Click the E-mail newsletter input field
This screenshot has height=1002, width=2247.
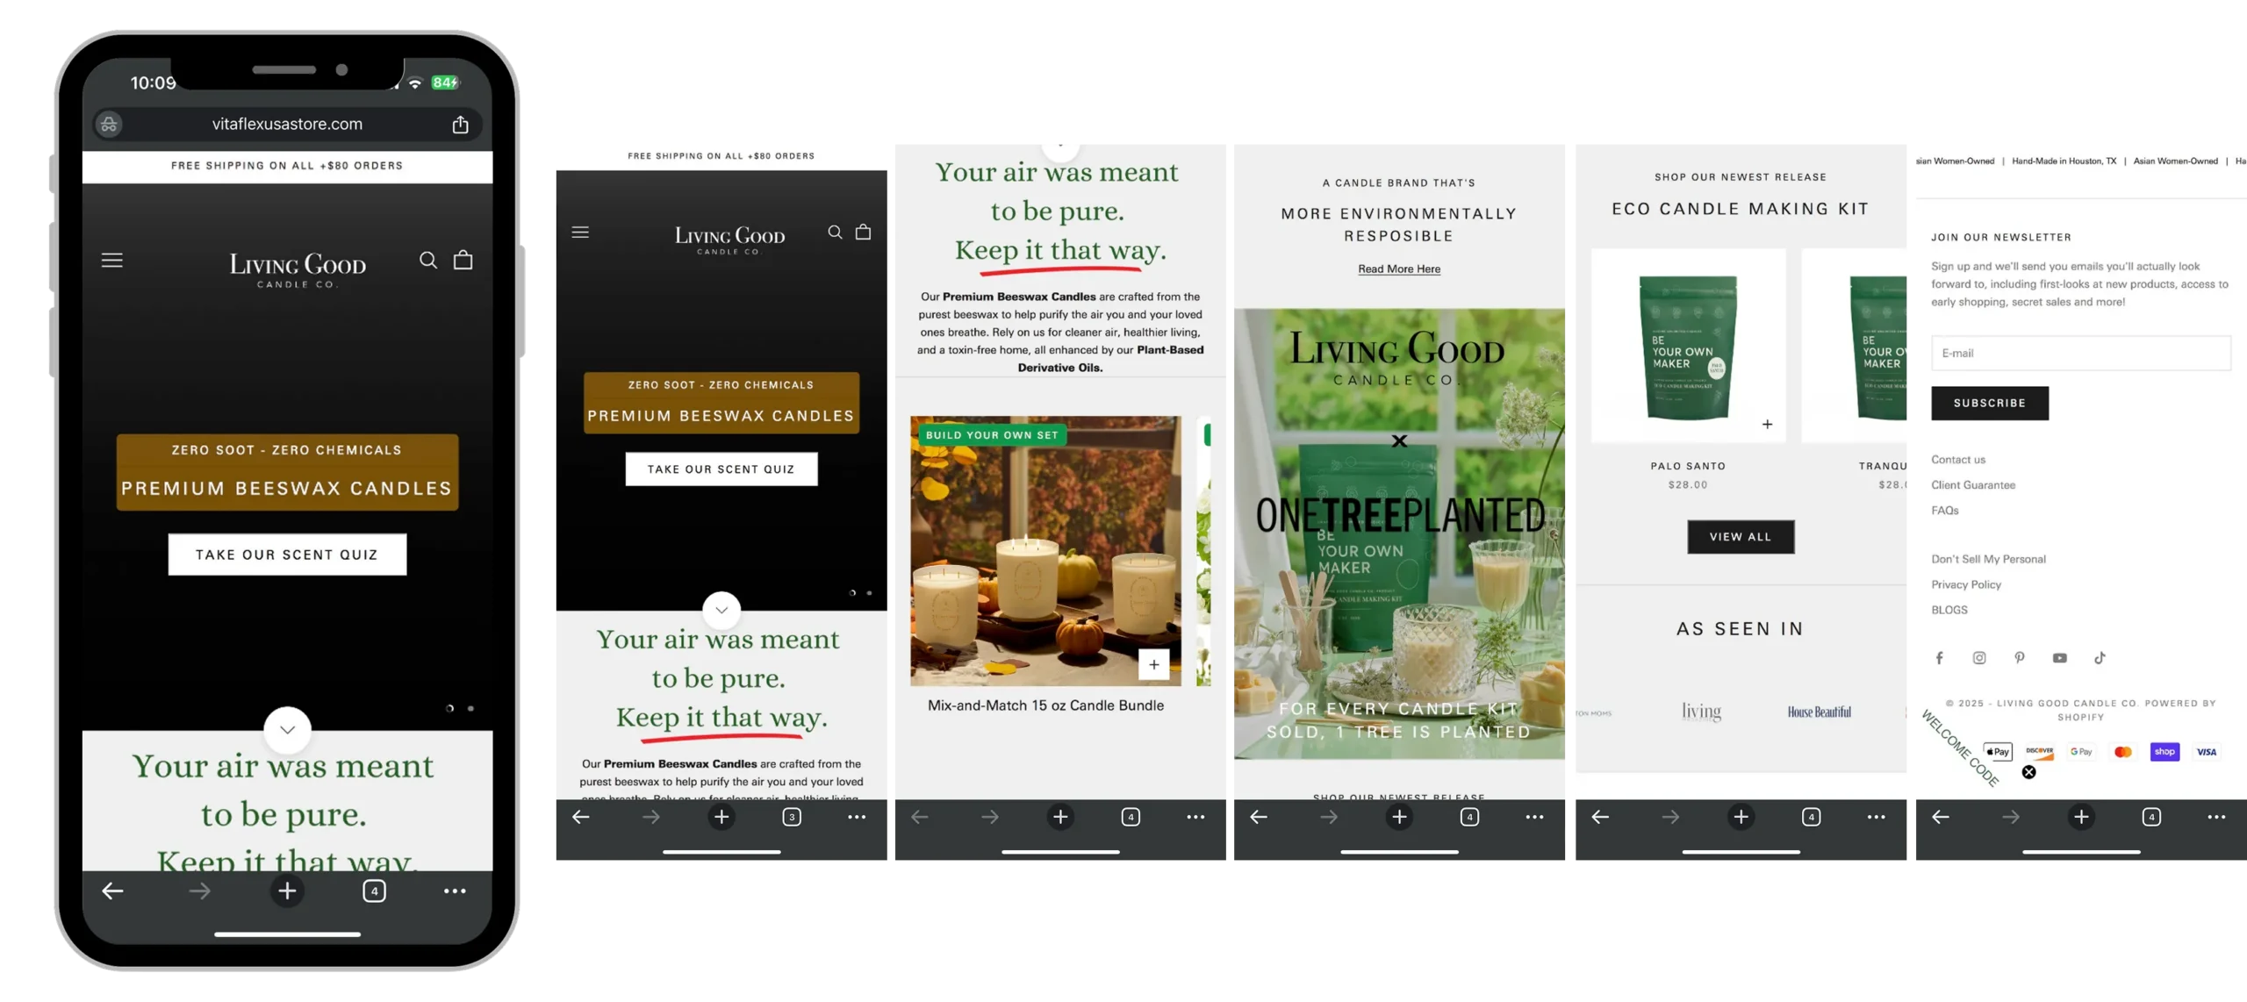click(x=2080, y=353)
